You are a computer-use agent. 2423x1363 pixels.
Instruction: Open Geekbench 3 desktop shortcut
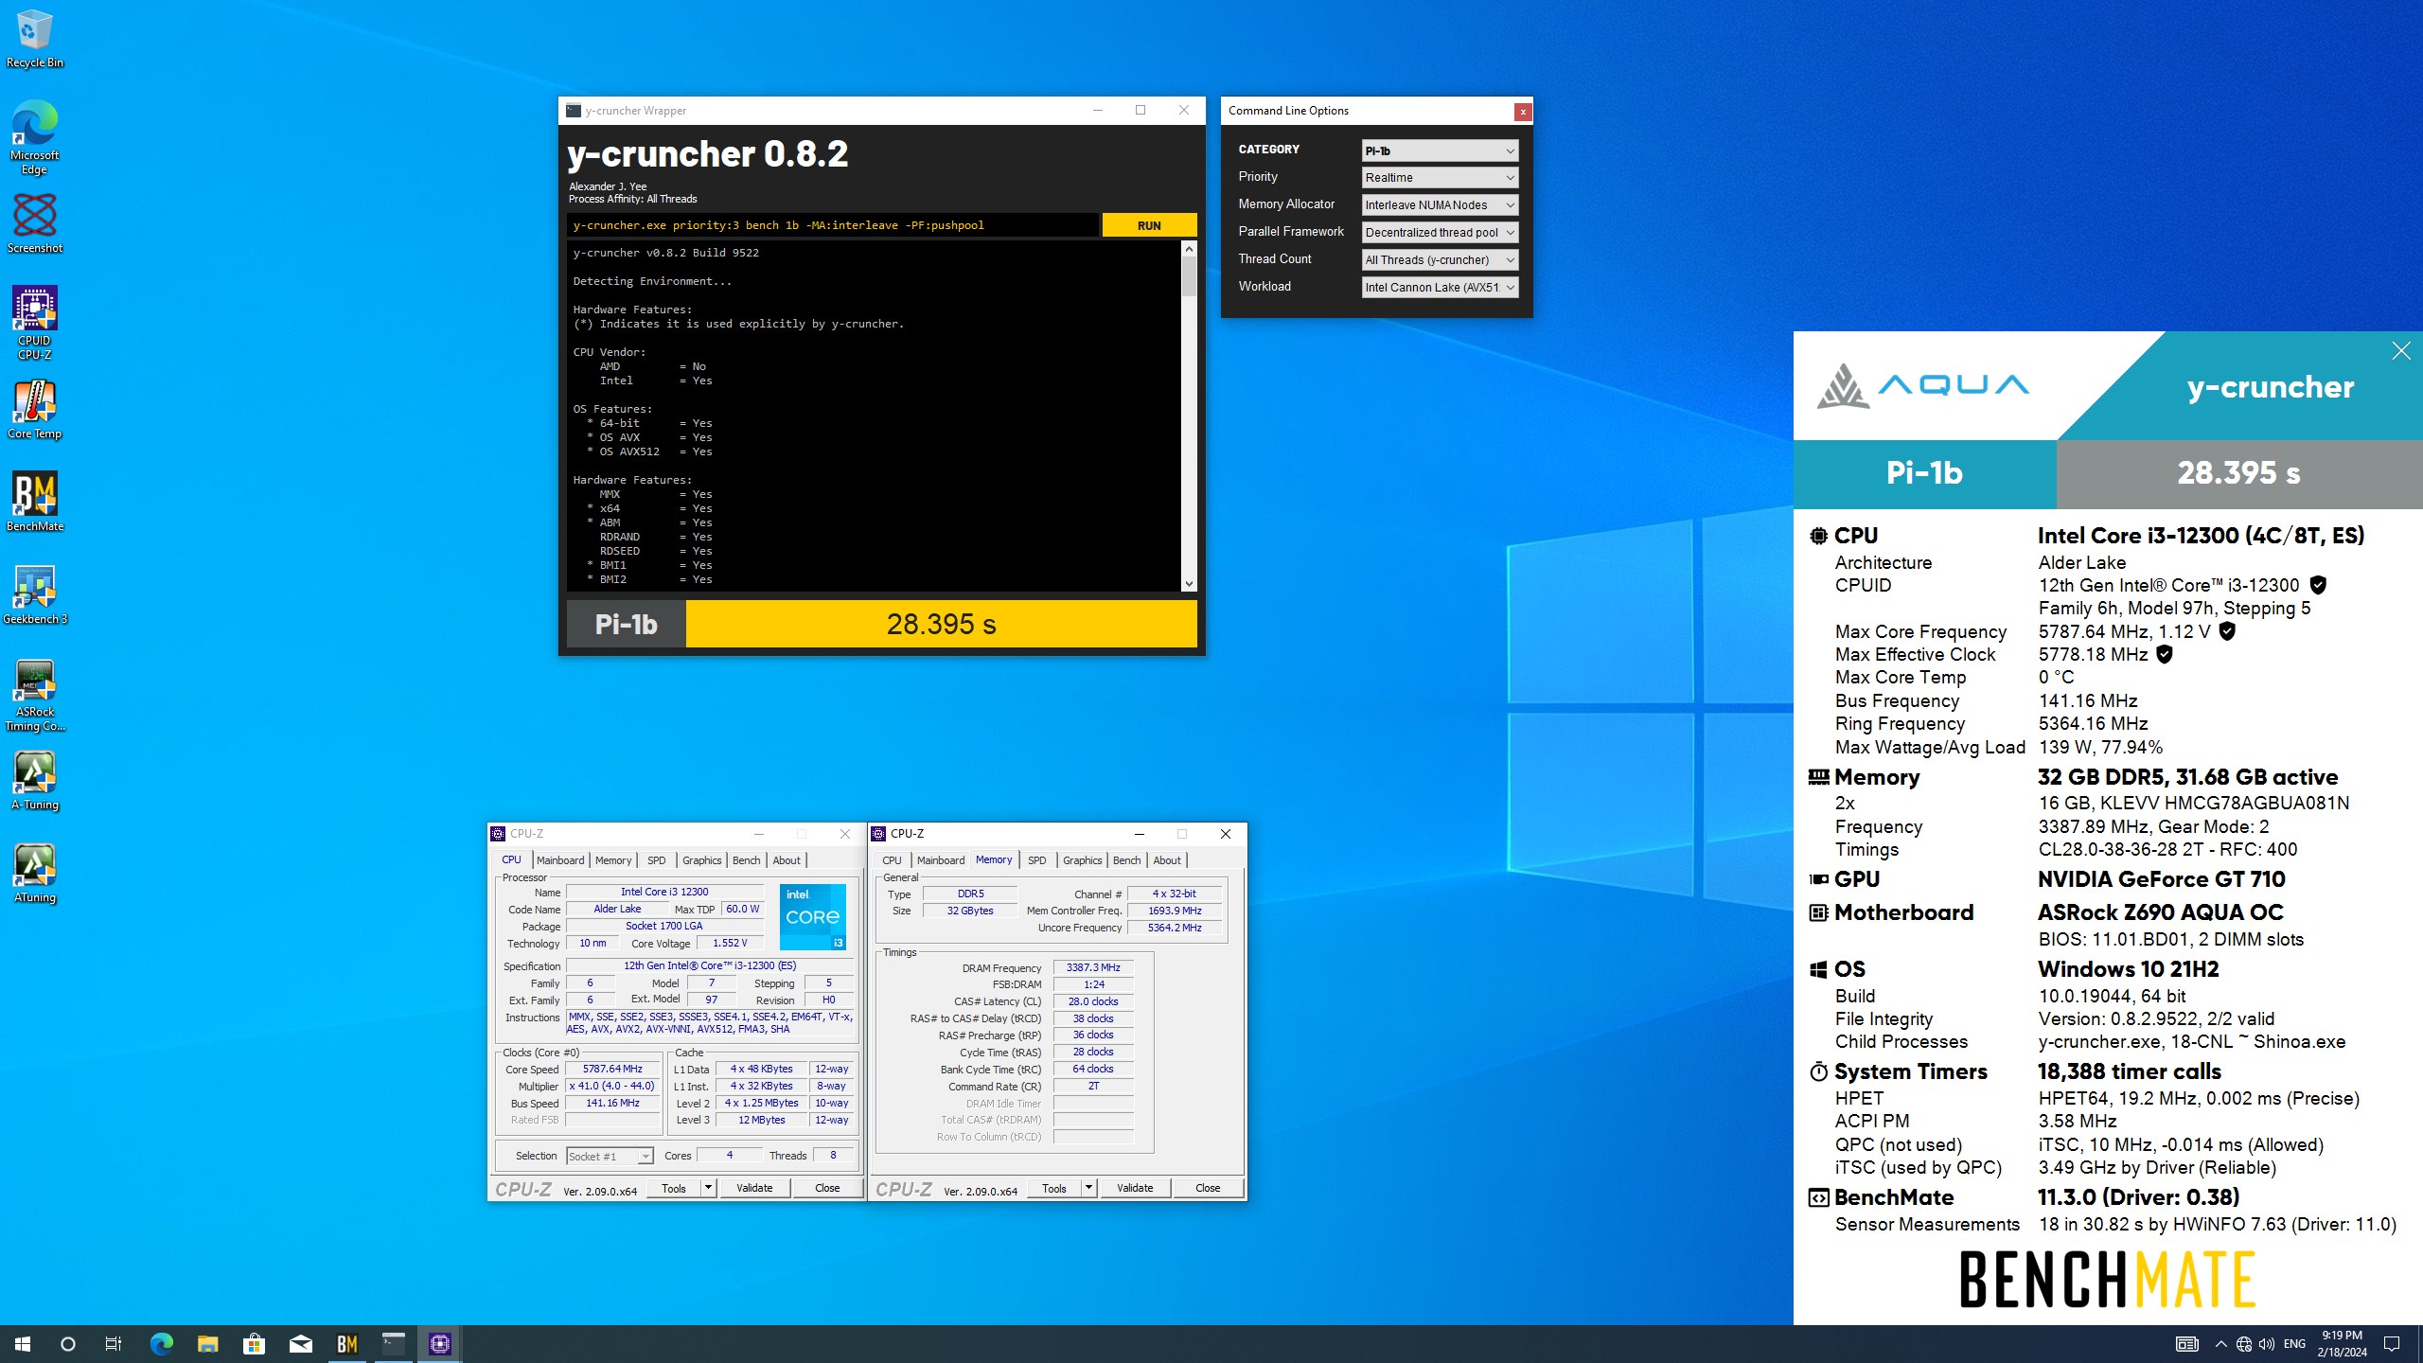34,594
